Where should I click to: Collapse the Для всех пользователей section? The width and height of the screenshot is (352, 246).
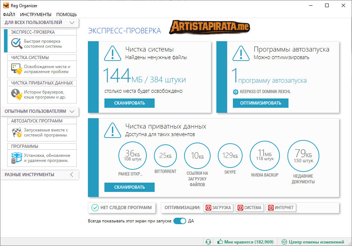point(72,23)
